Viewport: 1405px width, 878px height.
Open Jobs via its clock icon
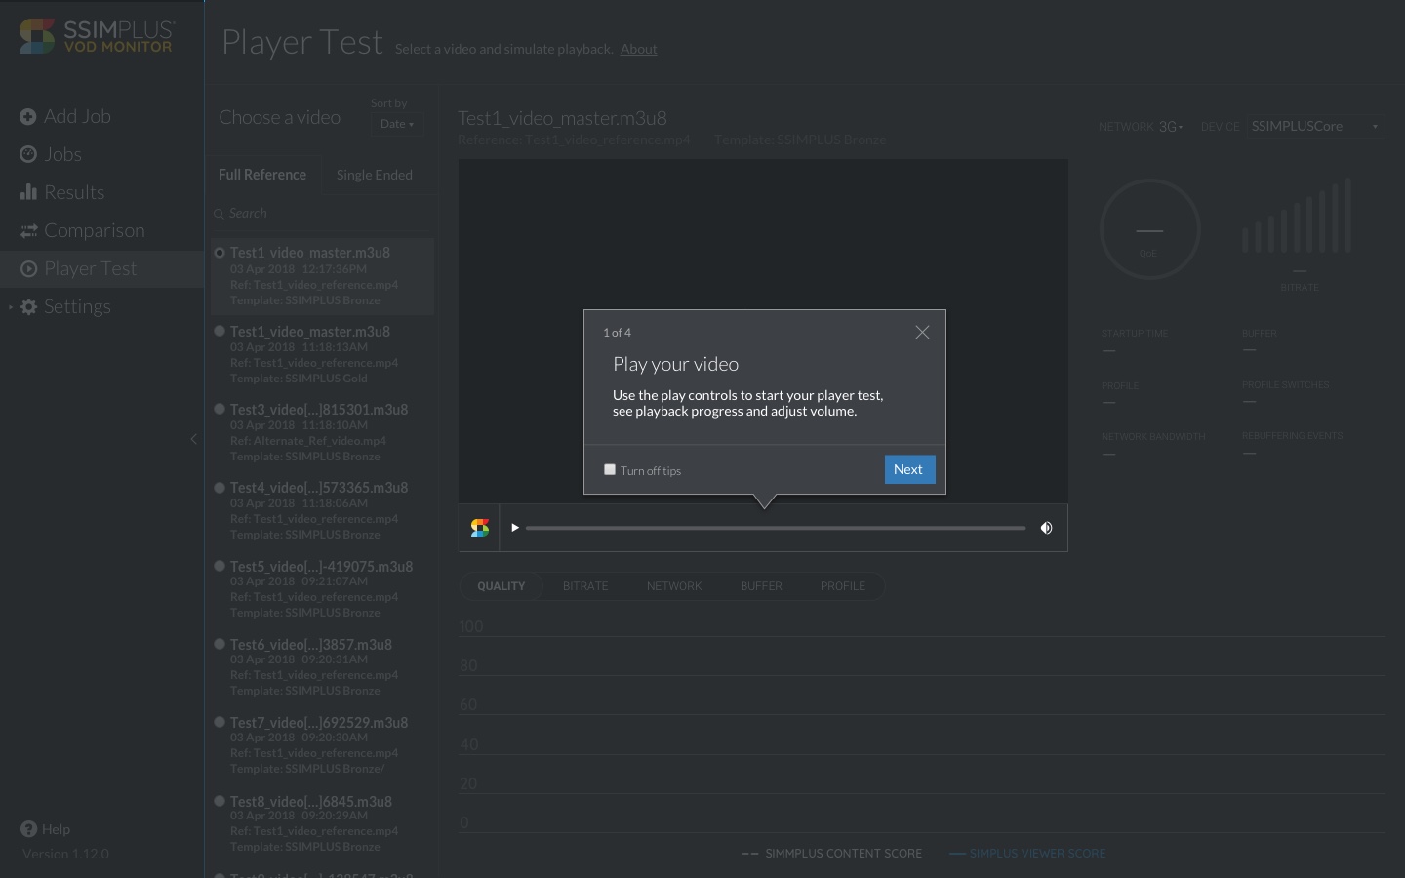(28, 155)
